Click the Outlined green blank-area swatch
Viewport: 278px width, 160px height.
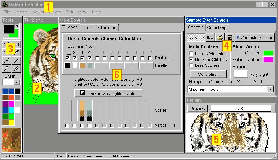click(x=268, y=53)
